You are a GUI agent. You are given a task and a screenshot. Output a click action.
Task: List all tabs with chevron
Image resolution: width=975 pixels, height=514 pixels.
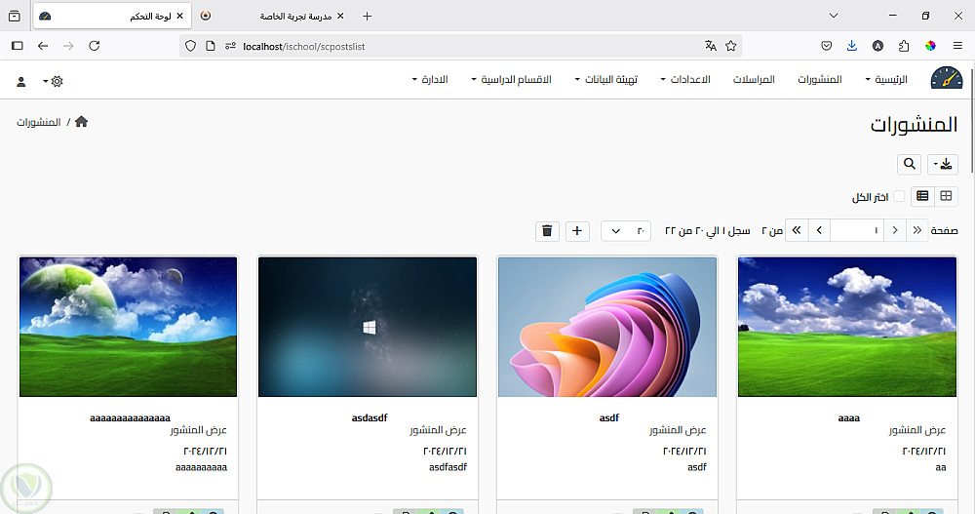[x=834, y=16]
